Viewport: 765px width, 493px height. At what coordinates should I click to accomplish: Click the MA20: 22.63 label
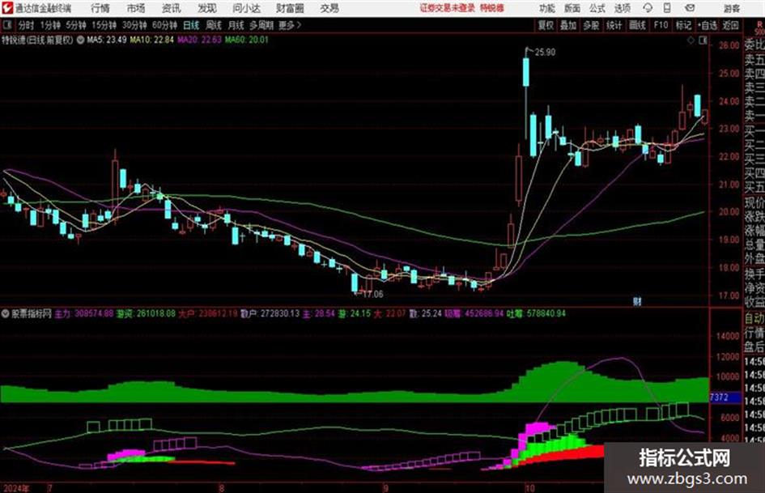click(x=199, y=40)
